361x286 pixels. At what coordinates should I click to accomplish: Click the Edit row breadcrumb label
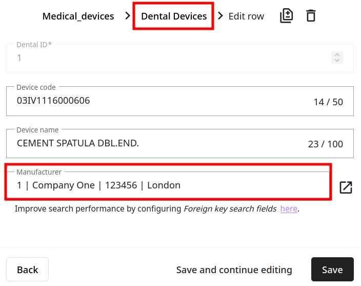[x=246, y=16]
